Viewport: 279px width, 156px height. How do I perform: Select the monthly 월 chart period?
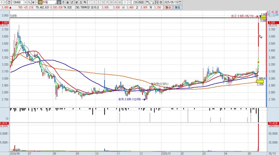point(67,2)
